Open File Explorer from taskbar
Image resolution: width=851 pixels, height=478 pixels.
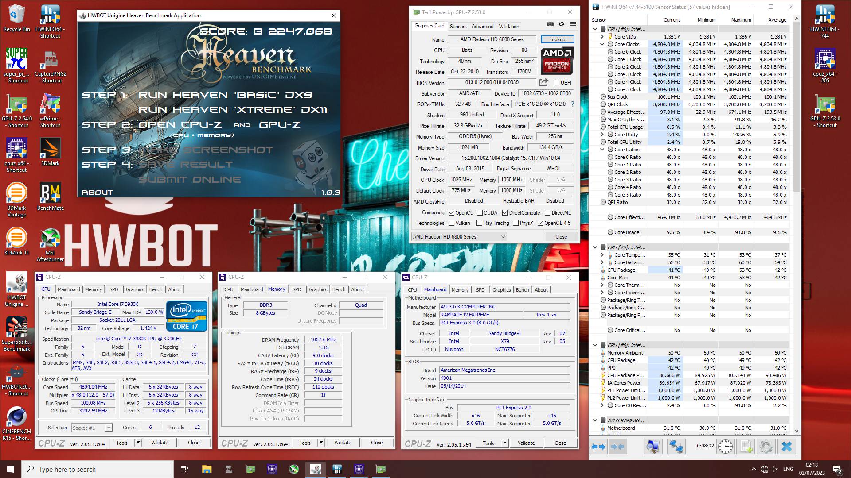pyautogui.click(x=207, y=469)
